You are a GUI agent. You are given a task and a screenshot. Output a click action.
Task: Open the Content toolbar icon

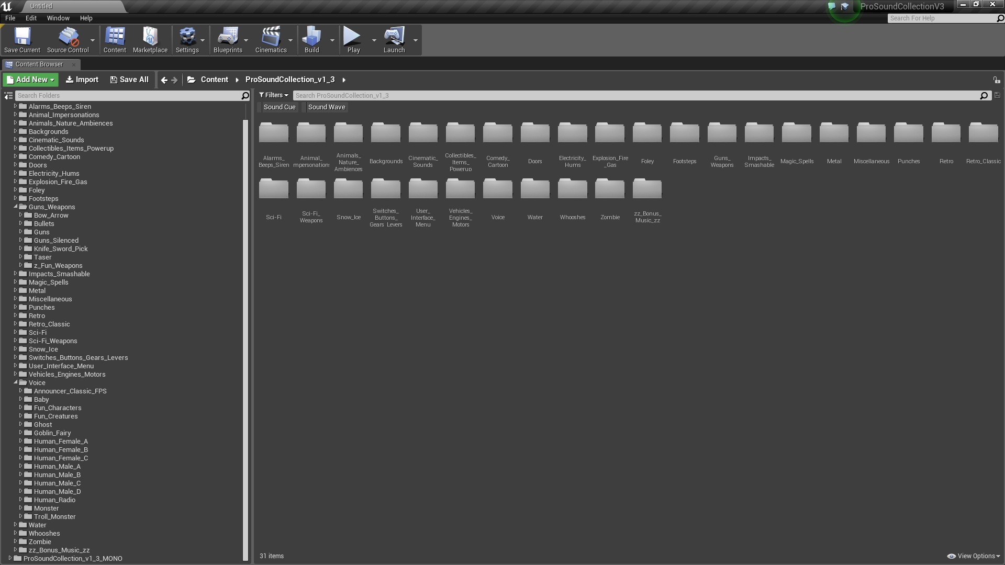(x=115, y=40)
